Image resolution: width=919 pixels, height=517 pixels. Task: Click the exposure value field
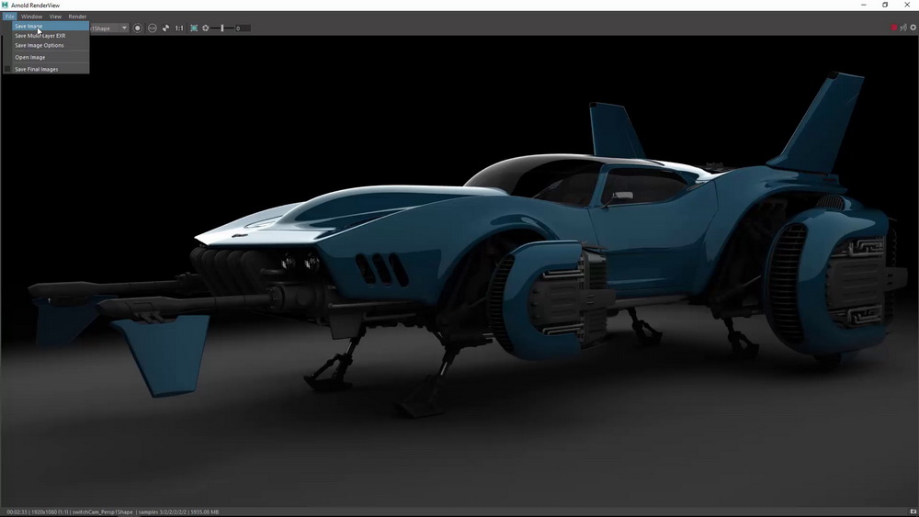pos(244,28)
